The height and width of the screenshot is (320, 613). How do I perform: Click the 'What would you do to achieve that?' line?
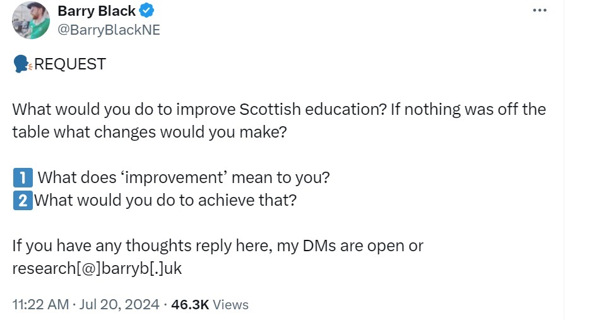point(165,201)
